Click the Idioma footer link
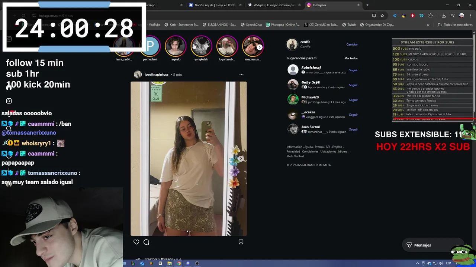Screen dimensions: 476x267 pyautogui.click(x=342, y=152)
